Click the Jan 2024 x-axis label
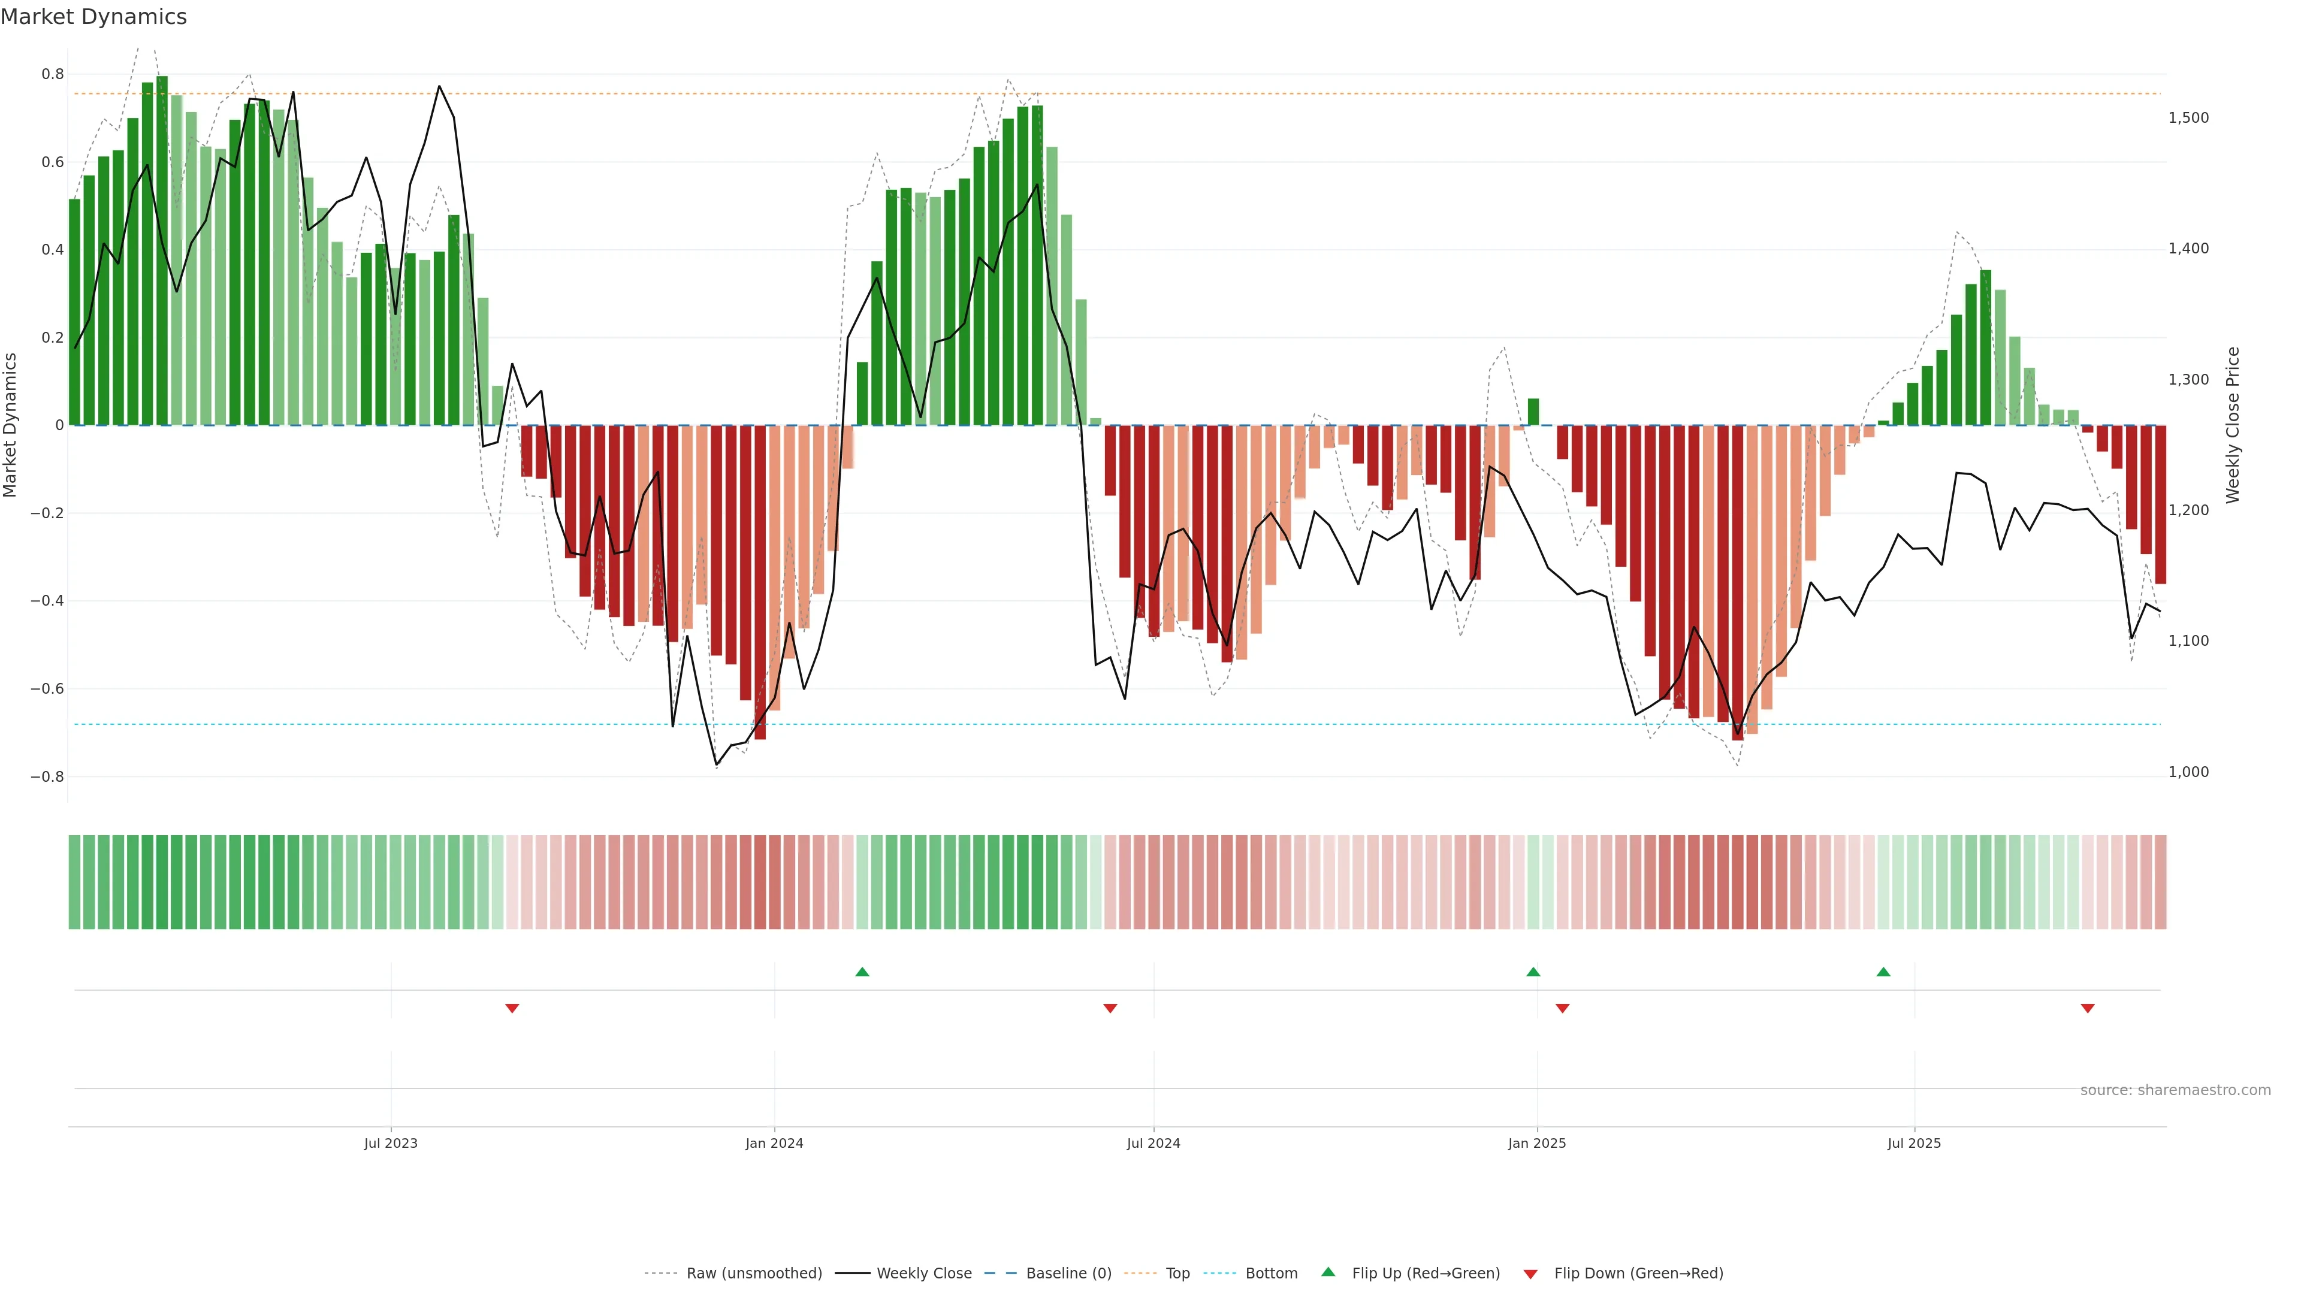The height and width of the screenshot is (1294, 2301). tap(774, 1143)
